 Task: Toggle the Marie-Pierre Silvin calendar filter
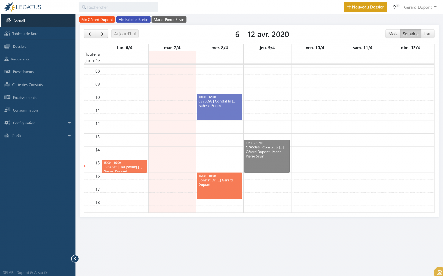pos(169,20)
